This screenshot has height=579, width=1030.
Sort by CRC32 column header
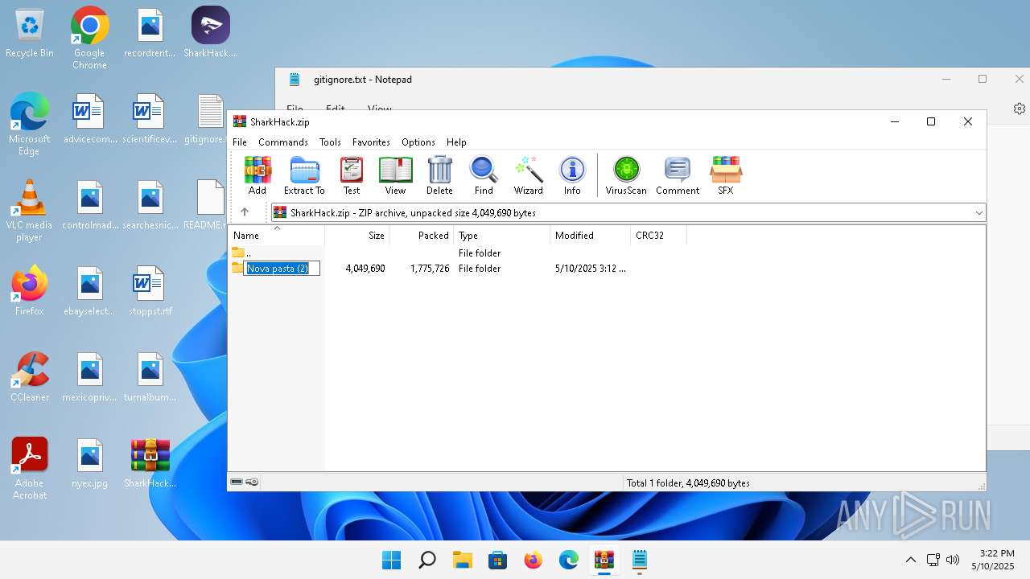659,236
